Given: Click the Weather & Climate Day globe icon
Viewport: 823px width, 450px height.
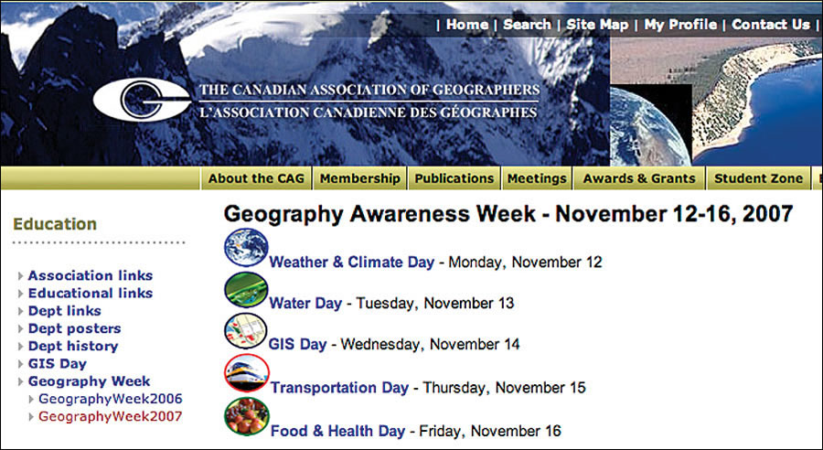Looking at the screenshot, I should [246, 248].
